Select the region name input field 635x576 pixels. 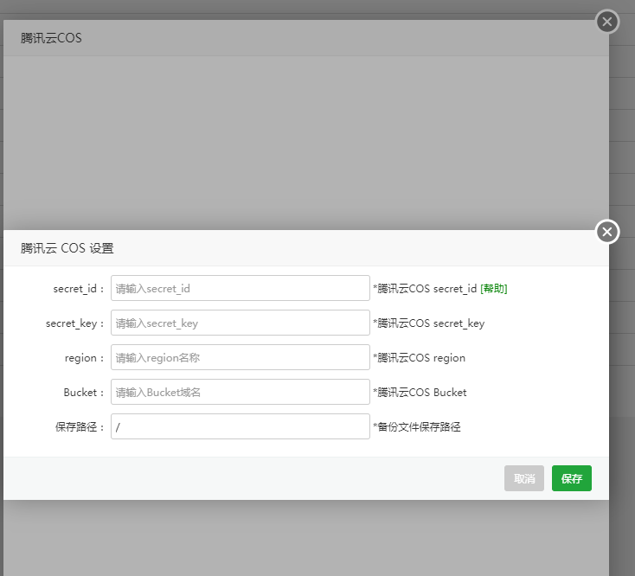(x=241, y=357)
